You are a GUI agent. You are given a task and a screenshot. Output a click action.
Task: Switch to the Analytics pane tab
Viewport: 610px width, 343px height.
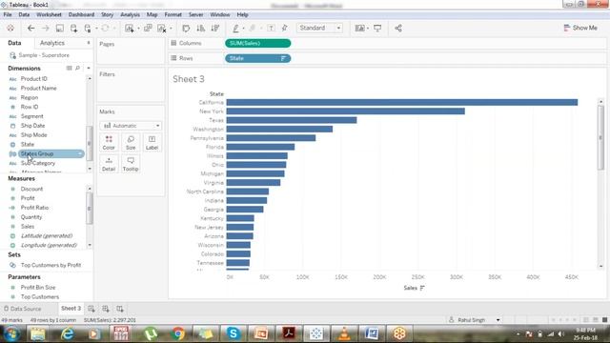pyautogui.click(x=52, y=43)
